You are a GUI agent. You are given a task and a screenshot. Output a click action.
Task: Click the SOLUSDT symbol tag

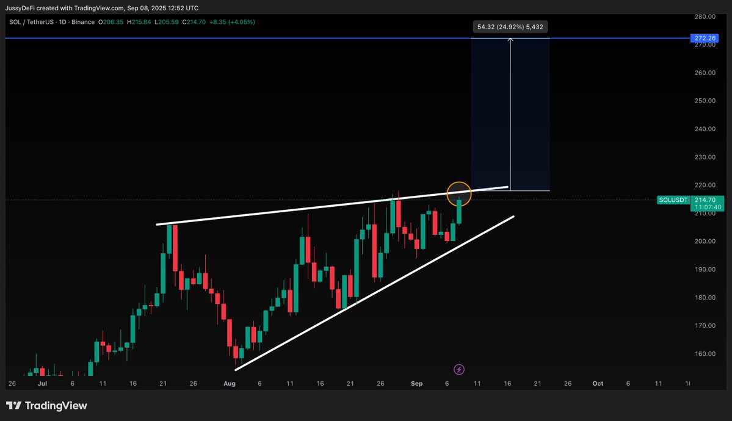point(673,200)
